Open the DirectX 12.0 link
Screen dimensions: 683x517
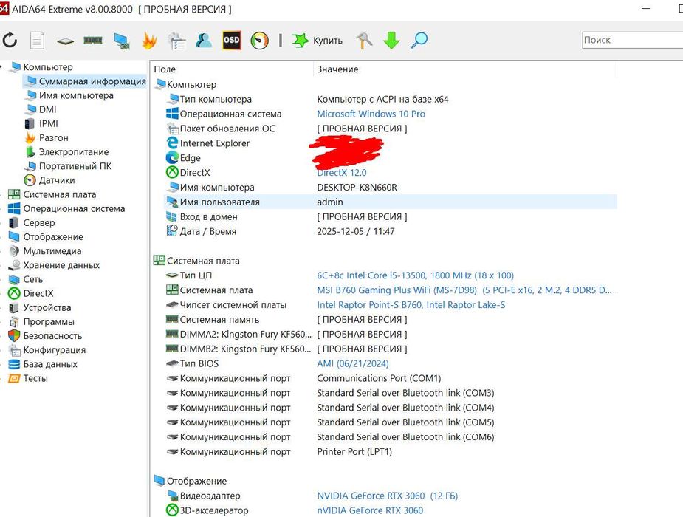click(x=342, y=173)
